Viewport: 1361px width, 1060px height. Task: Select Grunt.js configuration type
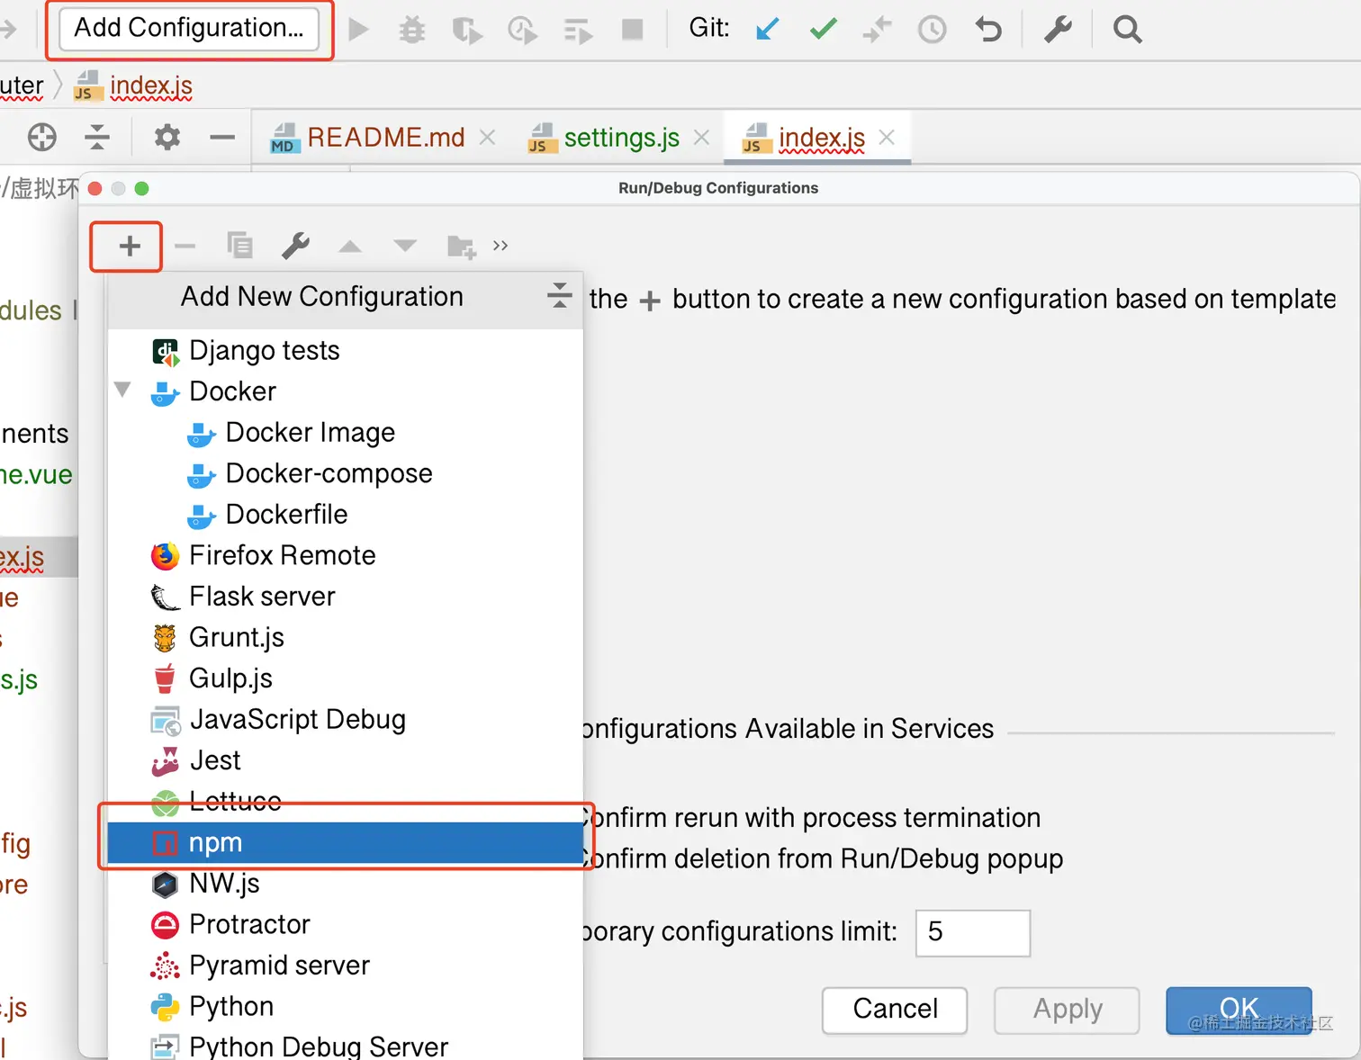click(346, 637)
